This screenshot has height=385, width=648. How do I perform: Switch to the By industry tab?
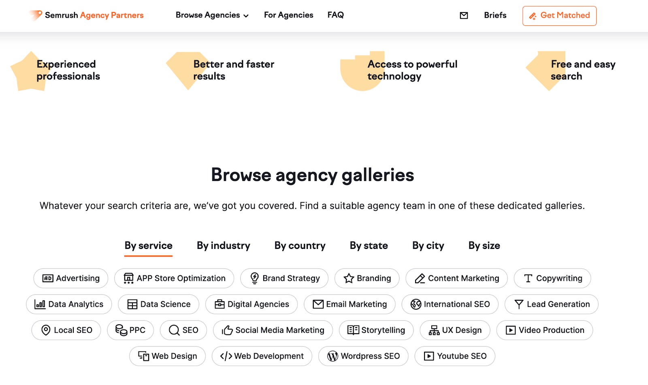(x=223, y=246)
